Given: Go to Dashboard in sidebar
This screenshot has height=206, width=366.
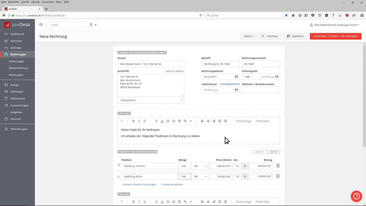Looking at the screenshot, I should [x=17, y=34].
